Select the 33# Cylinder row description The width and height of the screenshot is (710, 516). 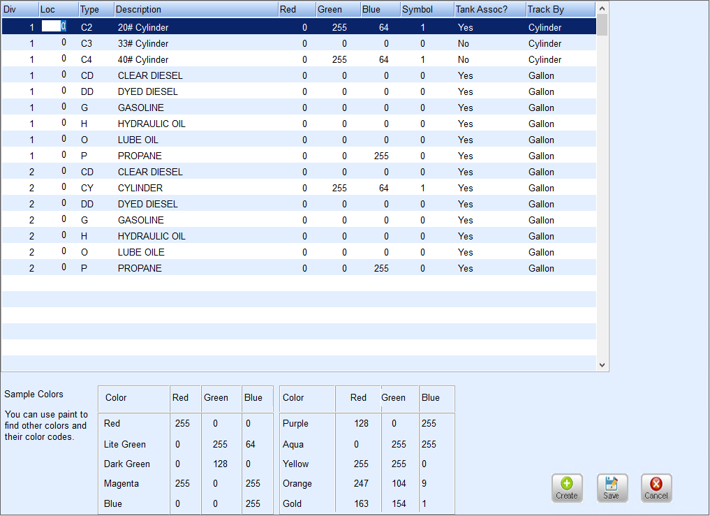(143, 43)
